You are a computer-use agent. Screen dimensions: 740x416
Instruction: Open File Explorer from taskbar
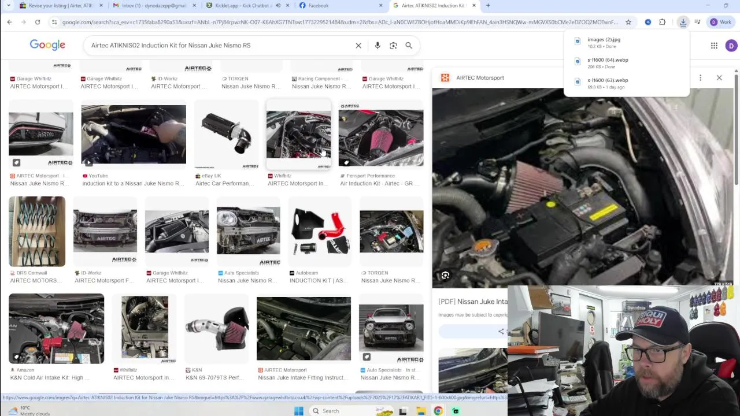[x=421, y=411]
